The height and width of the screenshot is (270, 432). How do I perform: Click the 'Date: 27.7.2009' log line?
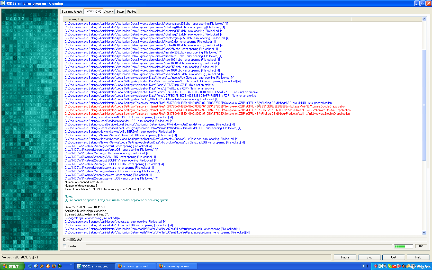coord(85,207)
